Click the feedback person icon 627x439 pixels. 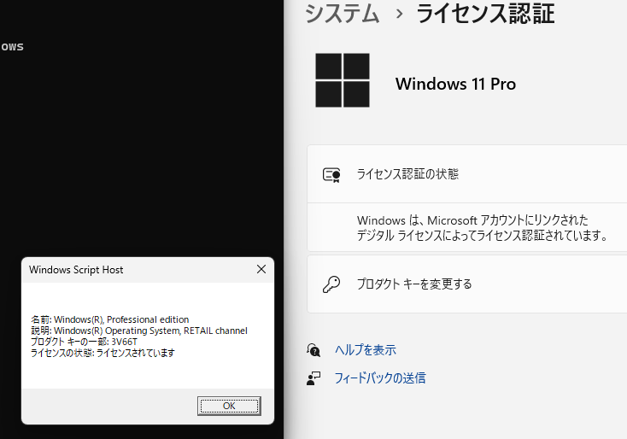tap(313, 378)
